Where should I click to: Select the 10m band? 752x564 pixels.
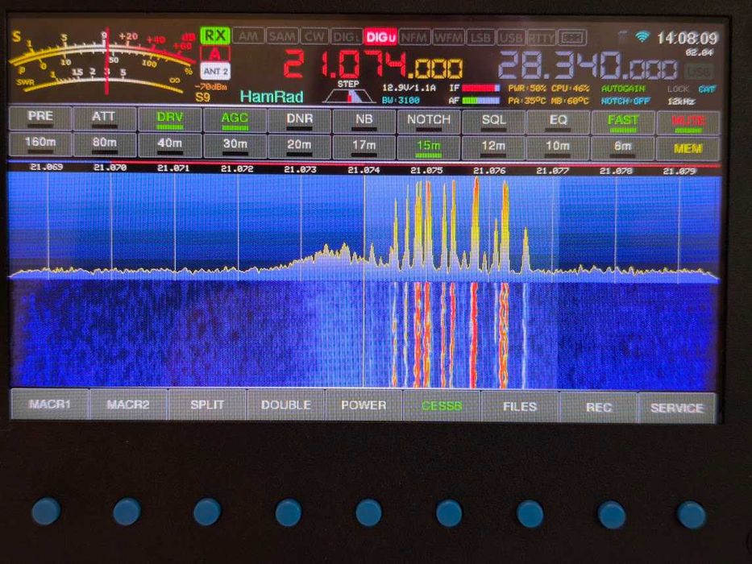[x=559, y=147]
